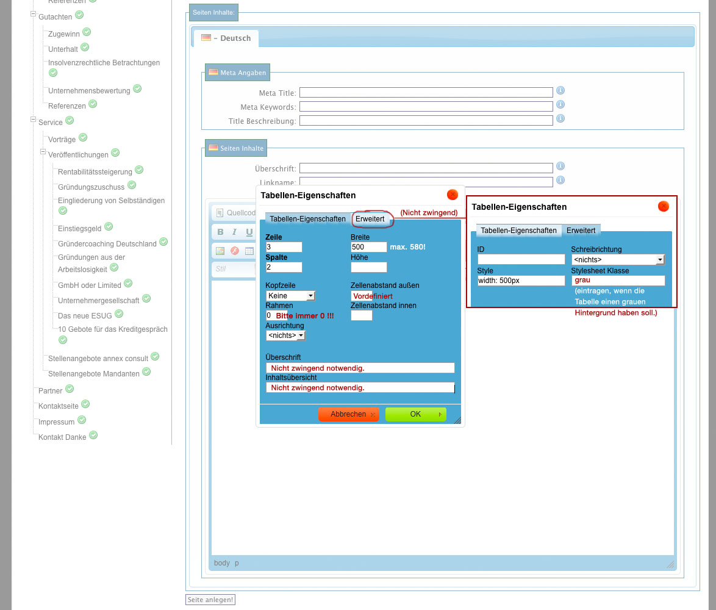Collapse the Veröffentlichungen tree node

pyautogui.click(x=43, y=152)
